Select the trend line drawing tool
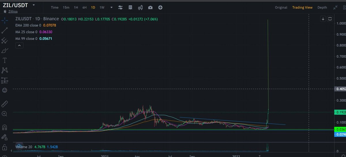346x157 pixels. (x=4, y=31)
